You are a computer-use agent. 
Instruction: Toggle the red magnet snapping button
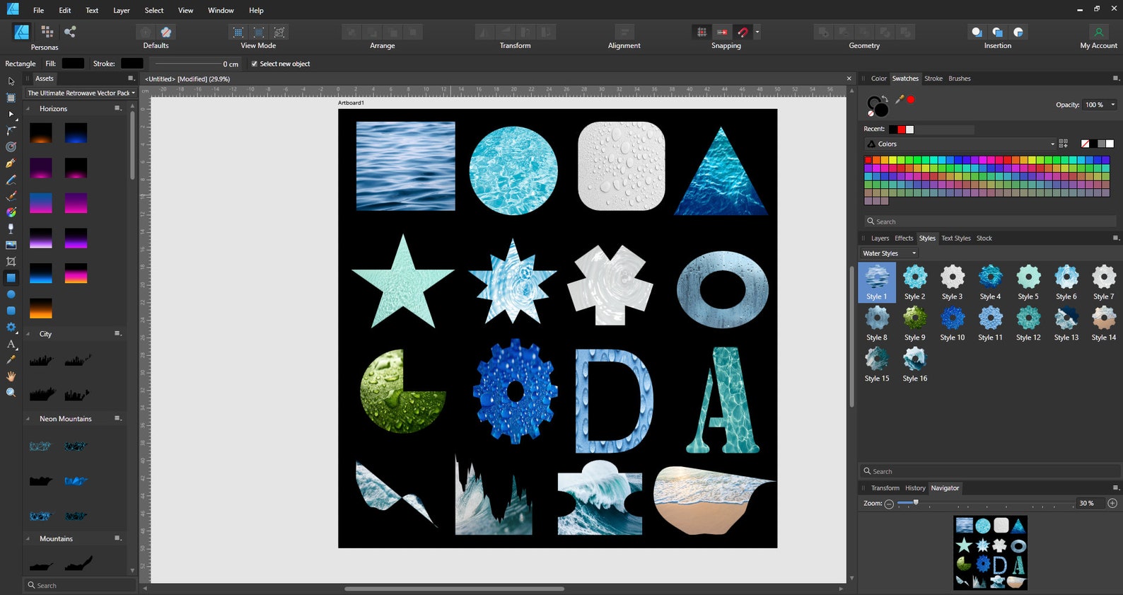point(743,32)
